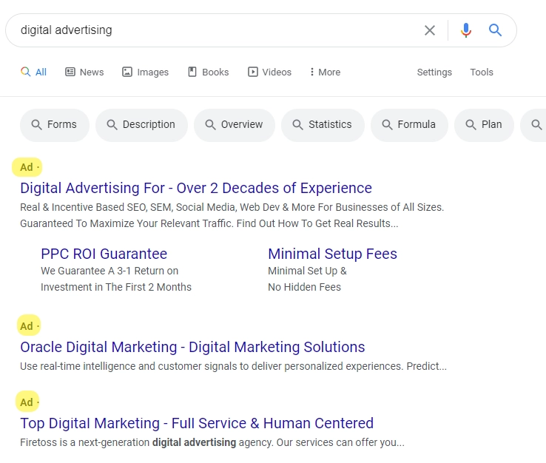Select the Forms suggestion chip

point(54,125)
